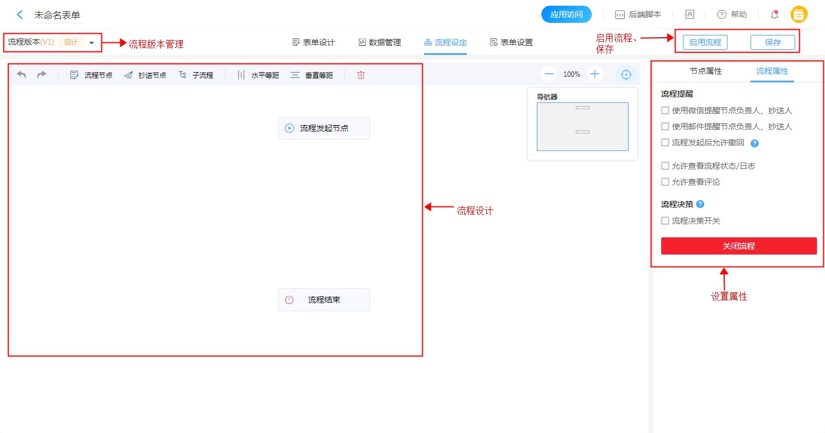Click the 导航器 minimap thumbnail
825x433 pixels.
(582, 126)
